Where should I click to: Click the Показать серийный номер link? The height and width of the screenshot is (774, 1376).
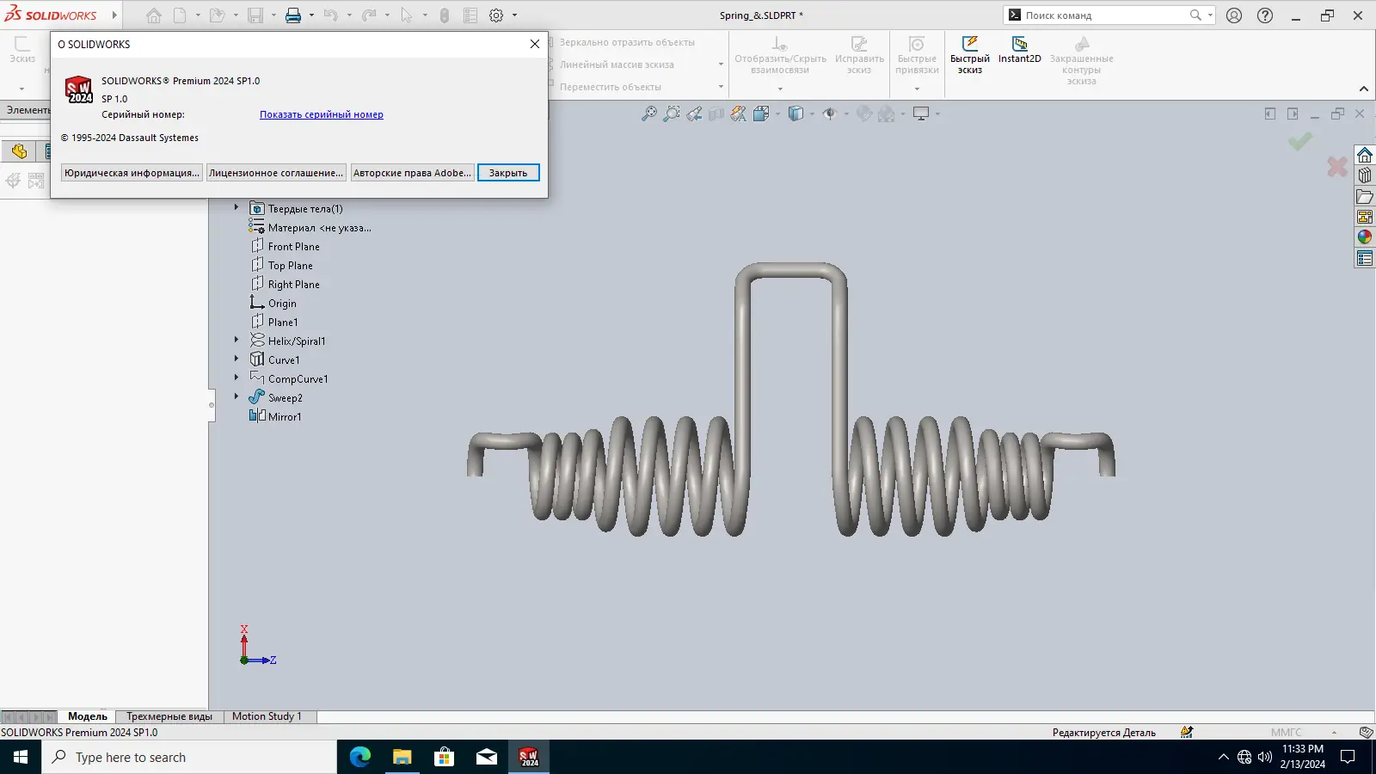tap(321, 114)
